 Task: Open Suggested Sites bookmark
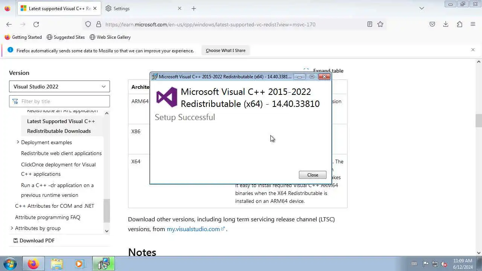(66, 37)
